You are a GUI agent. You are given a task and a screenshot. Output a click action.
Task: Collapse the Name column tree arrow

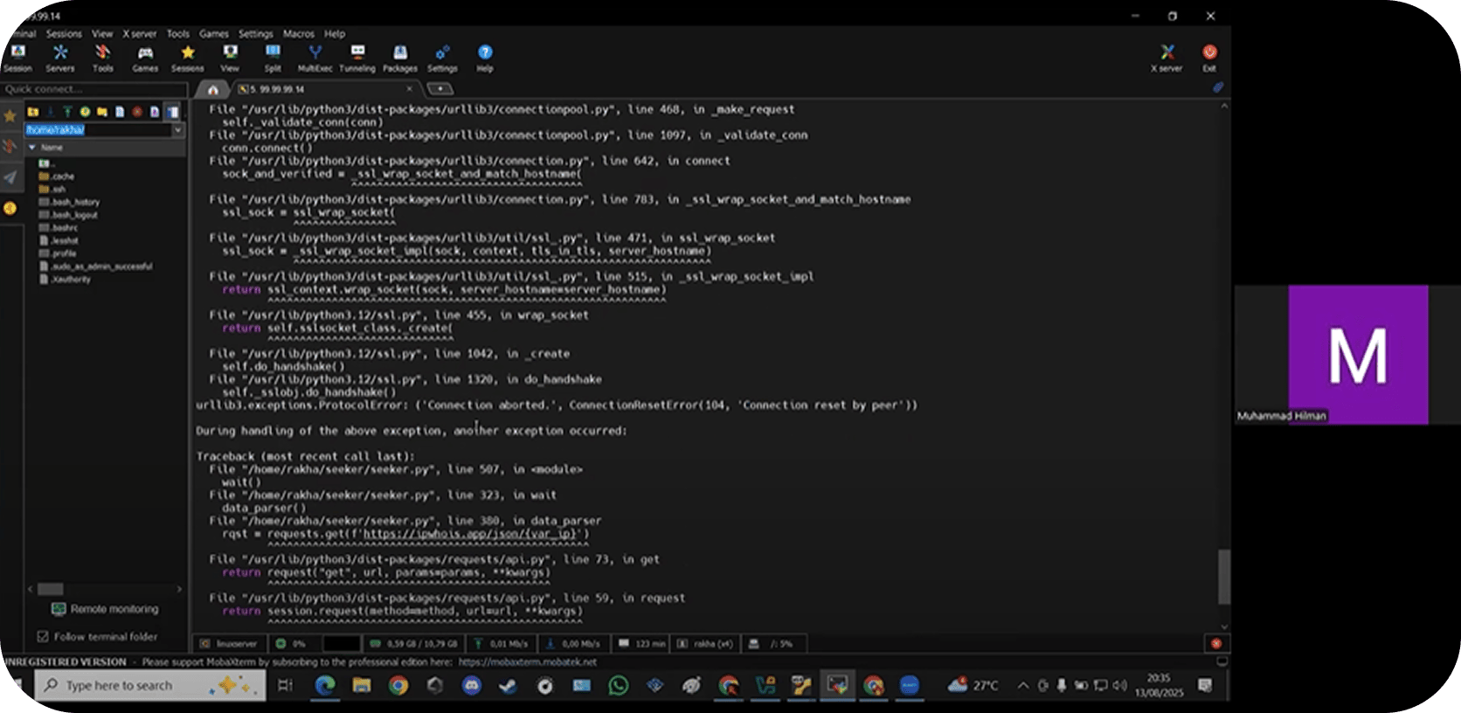32,148
